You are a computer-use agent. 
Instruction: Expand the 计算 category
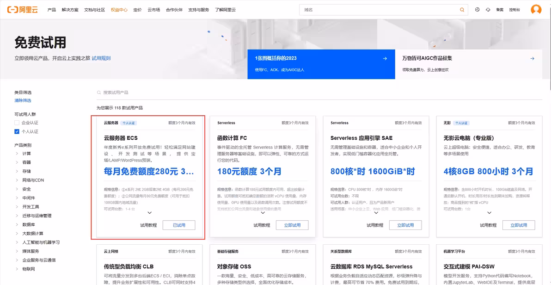[x=17, y=154]
